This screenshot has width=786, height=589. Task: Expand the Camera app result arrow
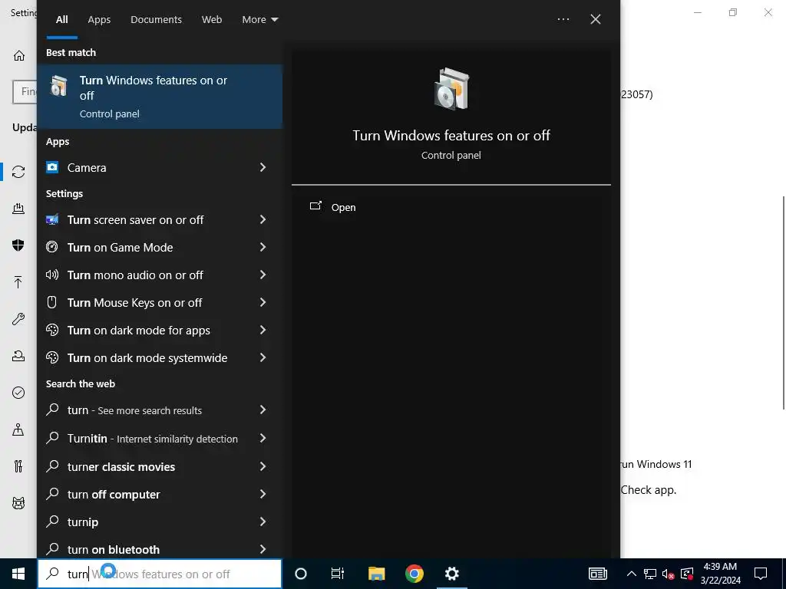263,167
